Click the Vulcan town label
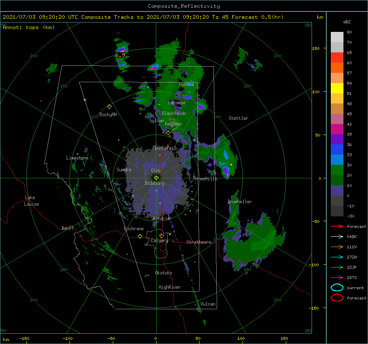368x344 pixels. (208, 304)
